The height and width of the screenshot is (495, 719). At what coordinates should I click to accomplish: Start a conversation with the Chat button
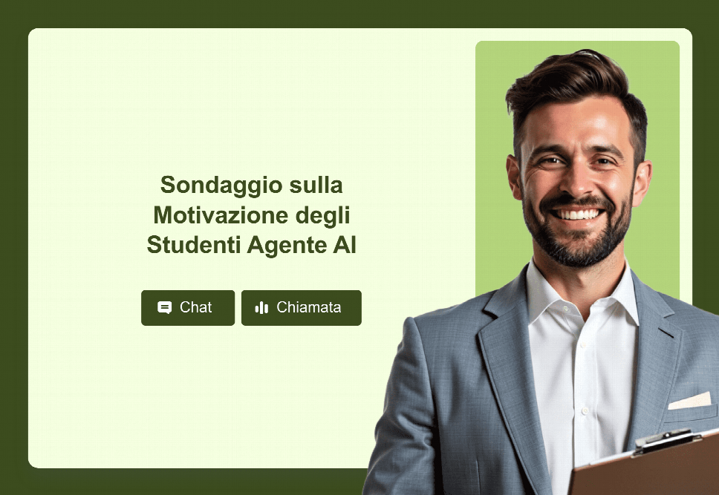(188, 307)
